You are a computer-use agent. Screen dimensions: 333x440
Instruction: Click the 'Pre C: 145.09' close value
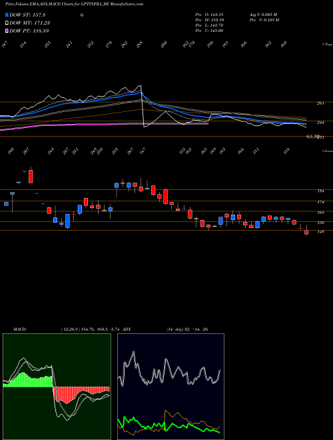pyautogui.click(x=209, y=31)
